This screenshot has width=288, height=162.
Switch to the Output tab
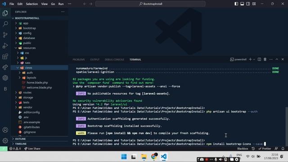pyautogui.click(x=94, y=59)
